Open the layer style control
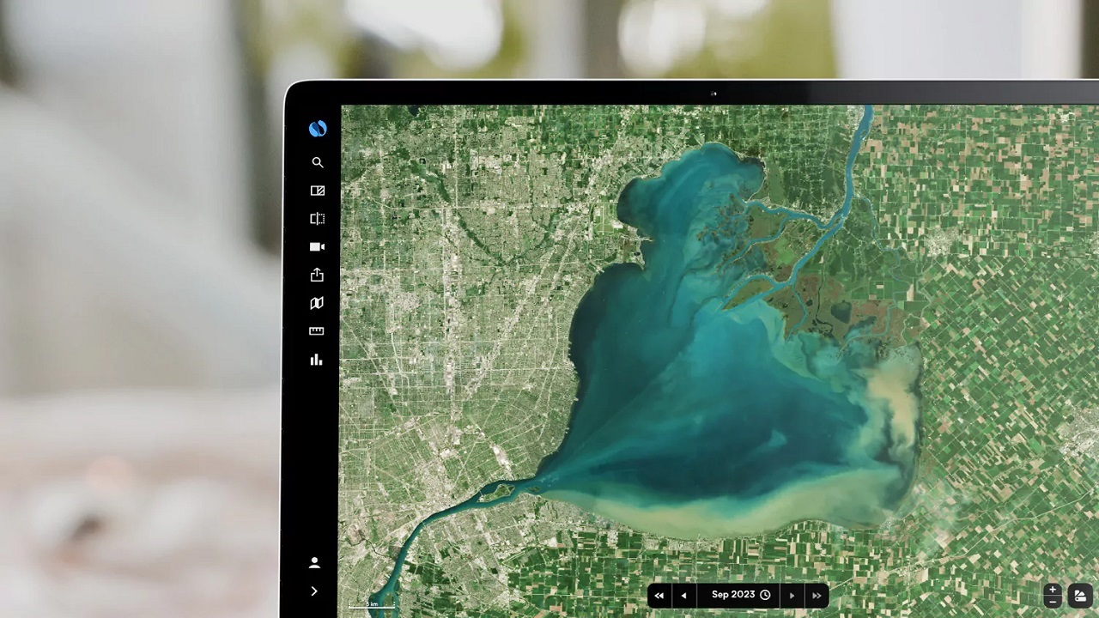The height and width of the screenshot is (618, 1099). [x=1079, y=594]
